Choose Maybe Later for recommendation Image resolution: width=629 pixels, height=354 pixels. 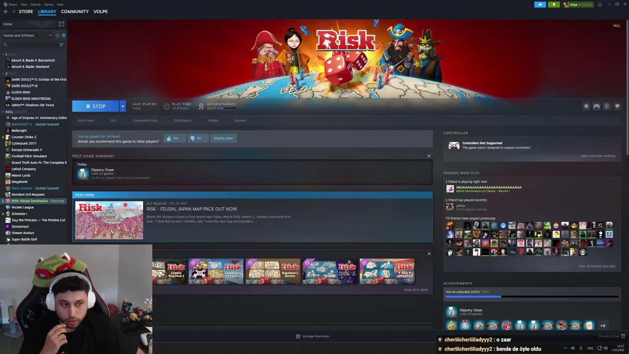coord(223,138)
